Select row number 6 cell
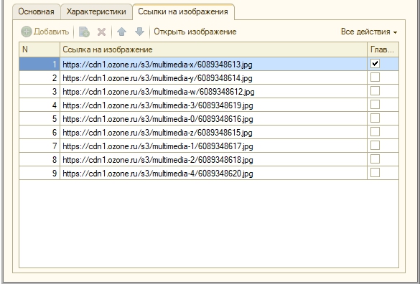This screenshot has width=420, height=284. 39,132
